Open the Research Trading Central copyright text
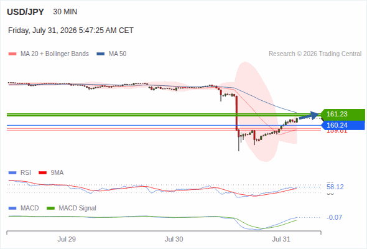This screenshot has height=249, width=367. click(315, 54)
